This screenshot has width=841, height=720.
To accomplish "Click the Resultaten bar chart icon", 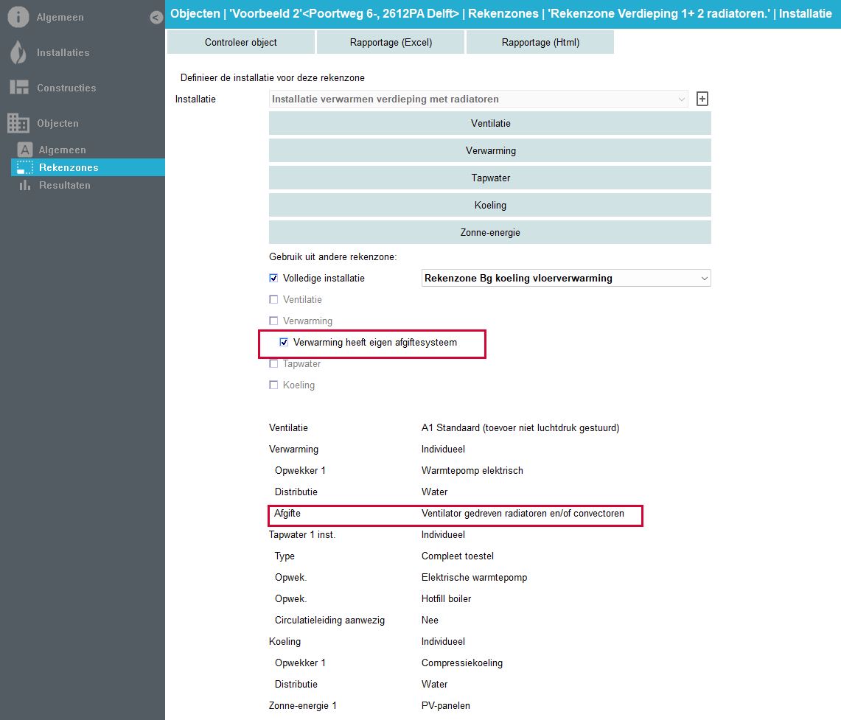I will 25,185.
